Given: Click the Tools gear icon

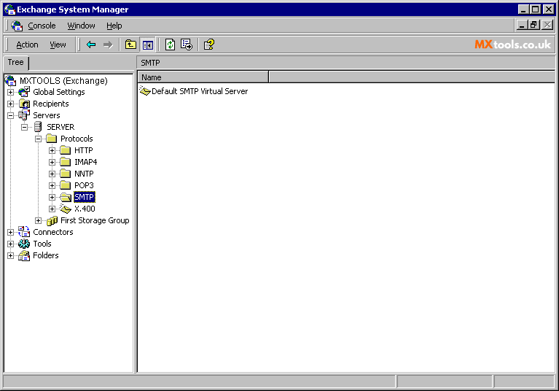Looking at the screenshot, I should (x=24, y=244).
